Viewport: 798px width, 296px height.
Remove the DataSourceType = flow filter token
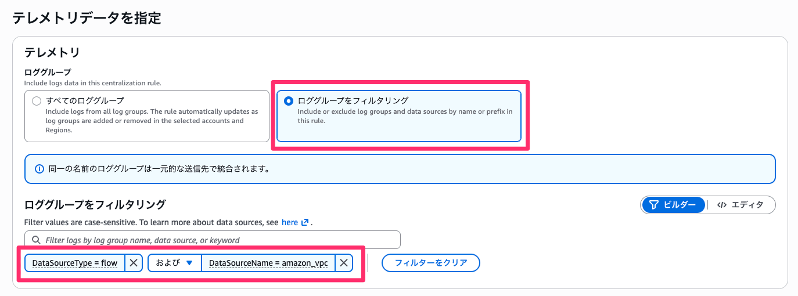click(x=133, y=263)
